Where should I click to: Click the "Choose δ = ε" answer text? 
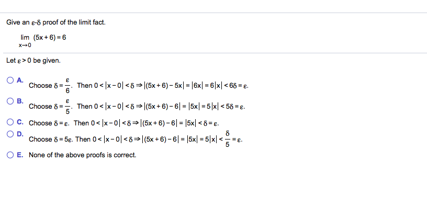pos(124,123)
